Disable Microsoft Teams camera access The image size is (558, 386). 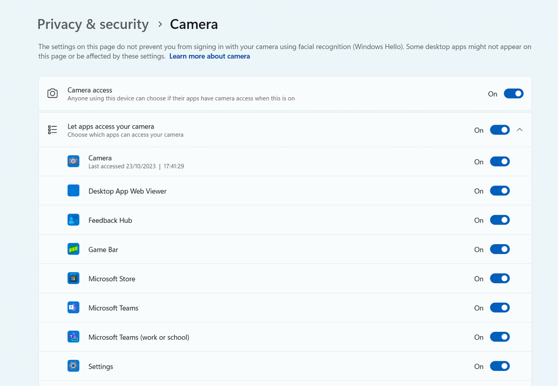point(499,307)
